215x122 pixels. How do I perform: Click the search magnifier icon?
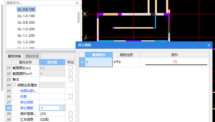click(x=77, y=3)
